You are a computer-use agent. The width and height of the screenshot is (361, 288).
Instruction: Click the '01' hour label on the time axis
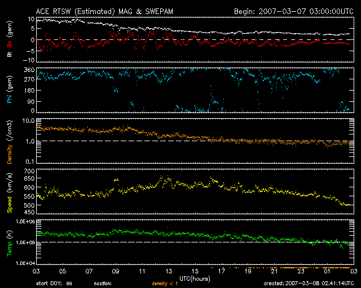tap(327, 271)
